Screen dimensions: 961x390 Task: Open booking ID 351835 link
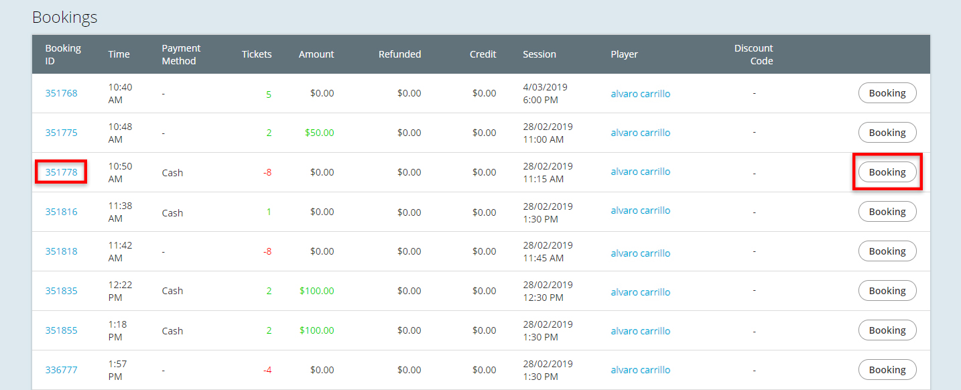click(x=61, y=291)
